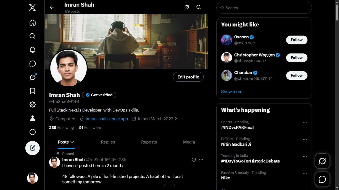Go back with the arrow icon
339x190 pixels.
coord(52,7)
